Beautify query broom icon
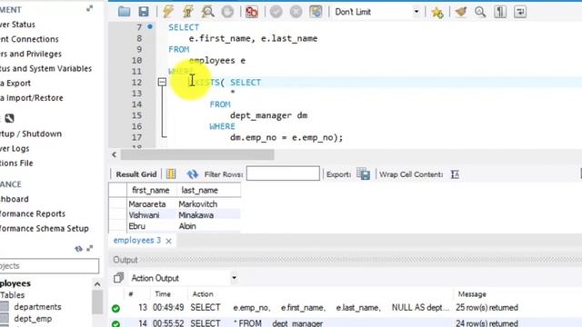582x327 pixels. [461, 12]
